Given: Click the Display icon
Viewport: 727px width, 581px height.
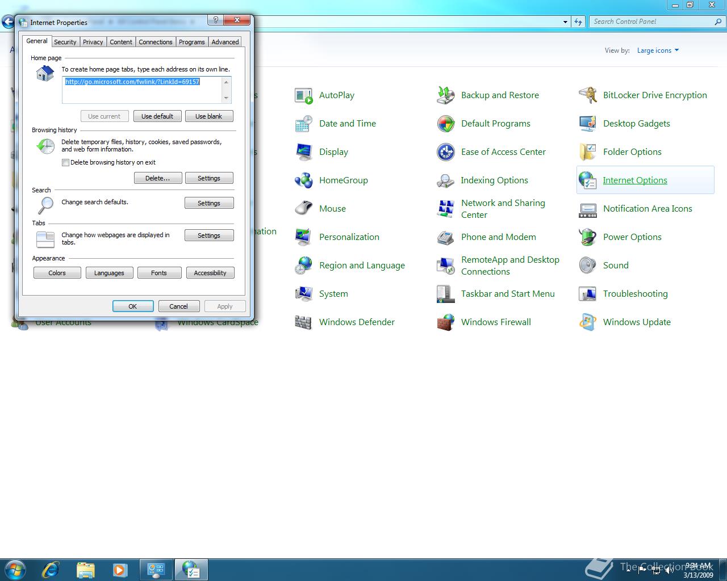Looking at the screenshot, I should 304,152.
